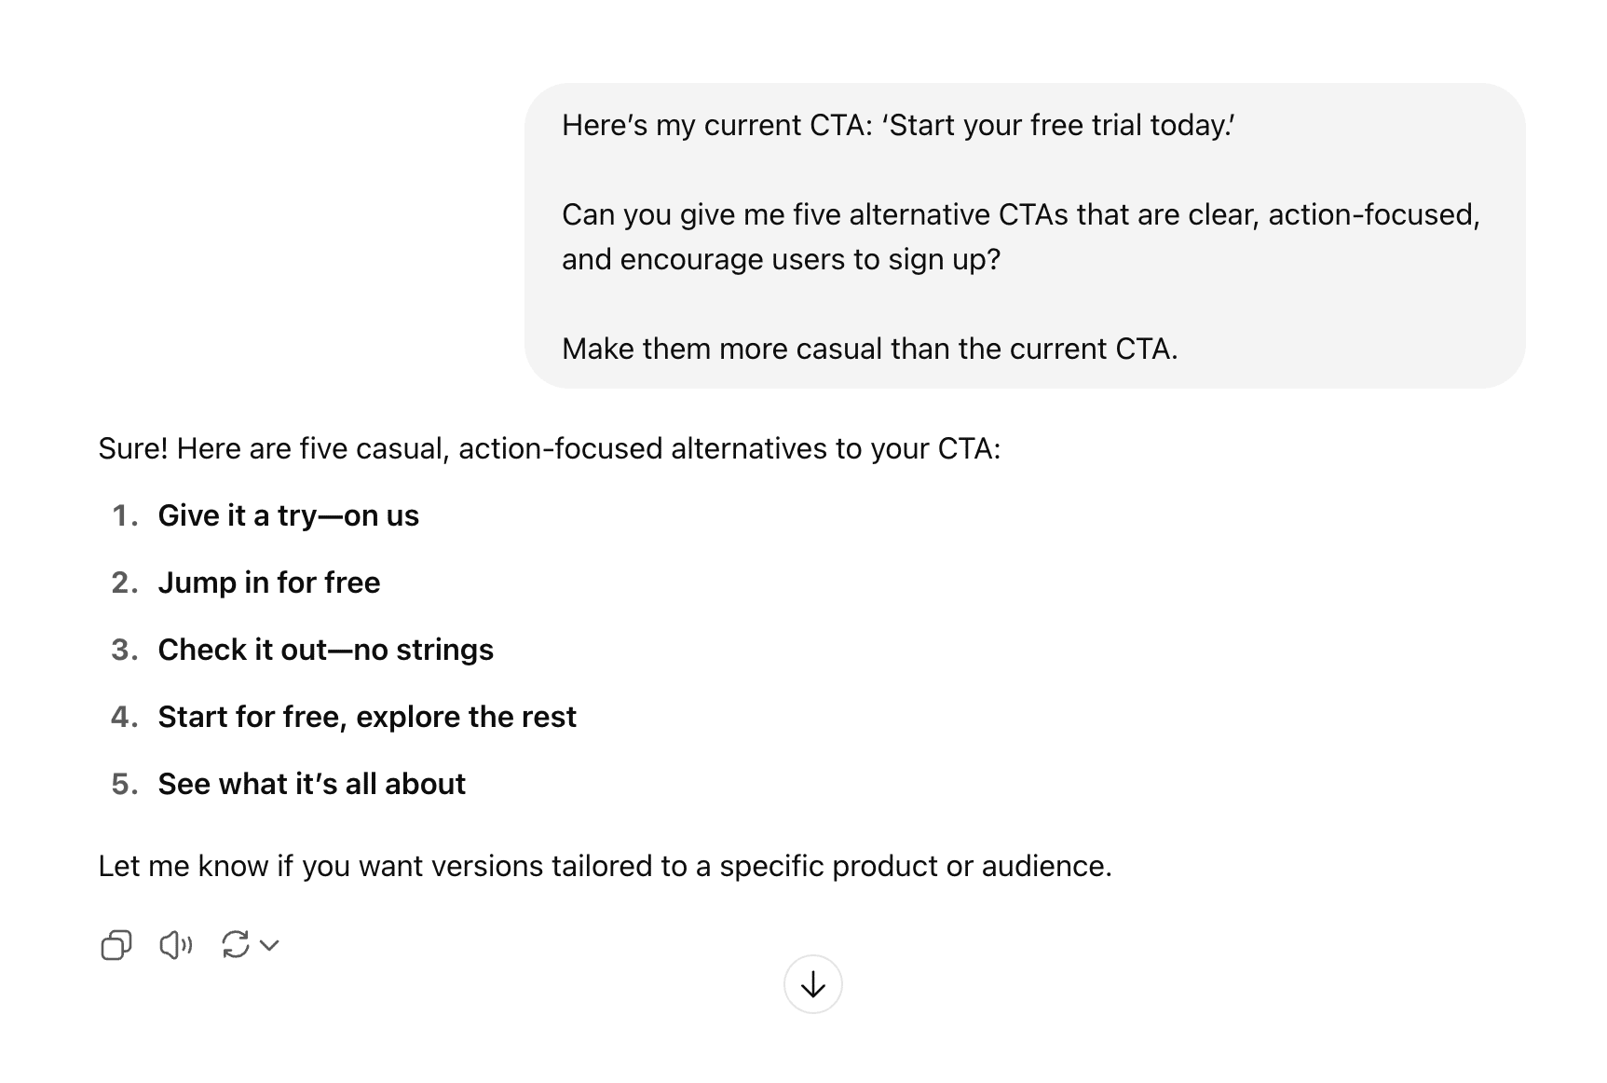Read aloud the response with speaker icon
This screenshot has width=1607, height=1083.
pyautogui.click(x=175, y=945)
